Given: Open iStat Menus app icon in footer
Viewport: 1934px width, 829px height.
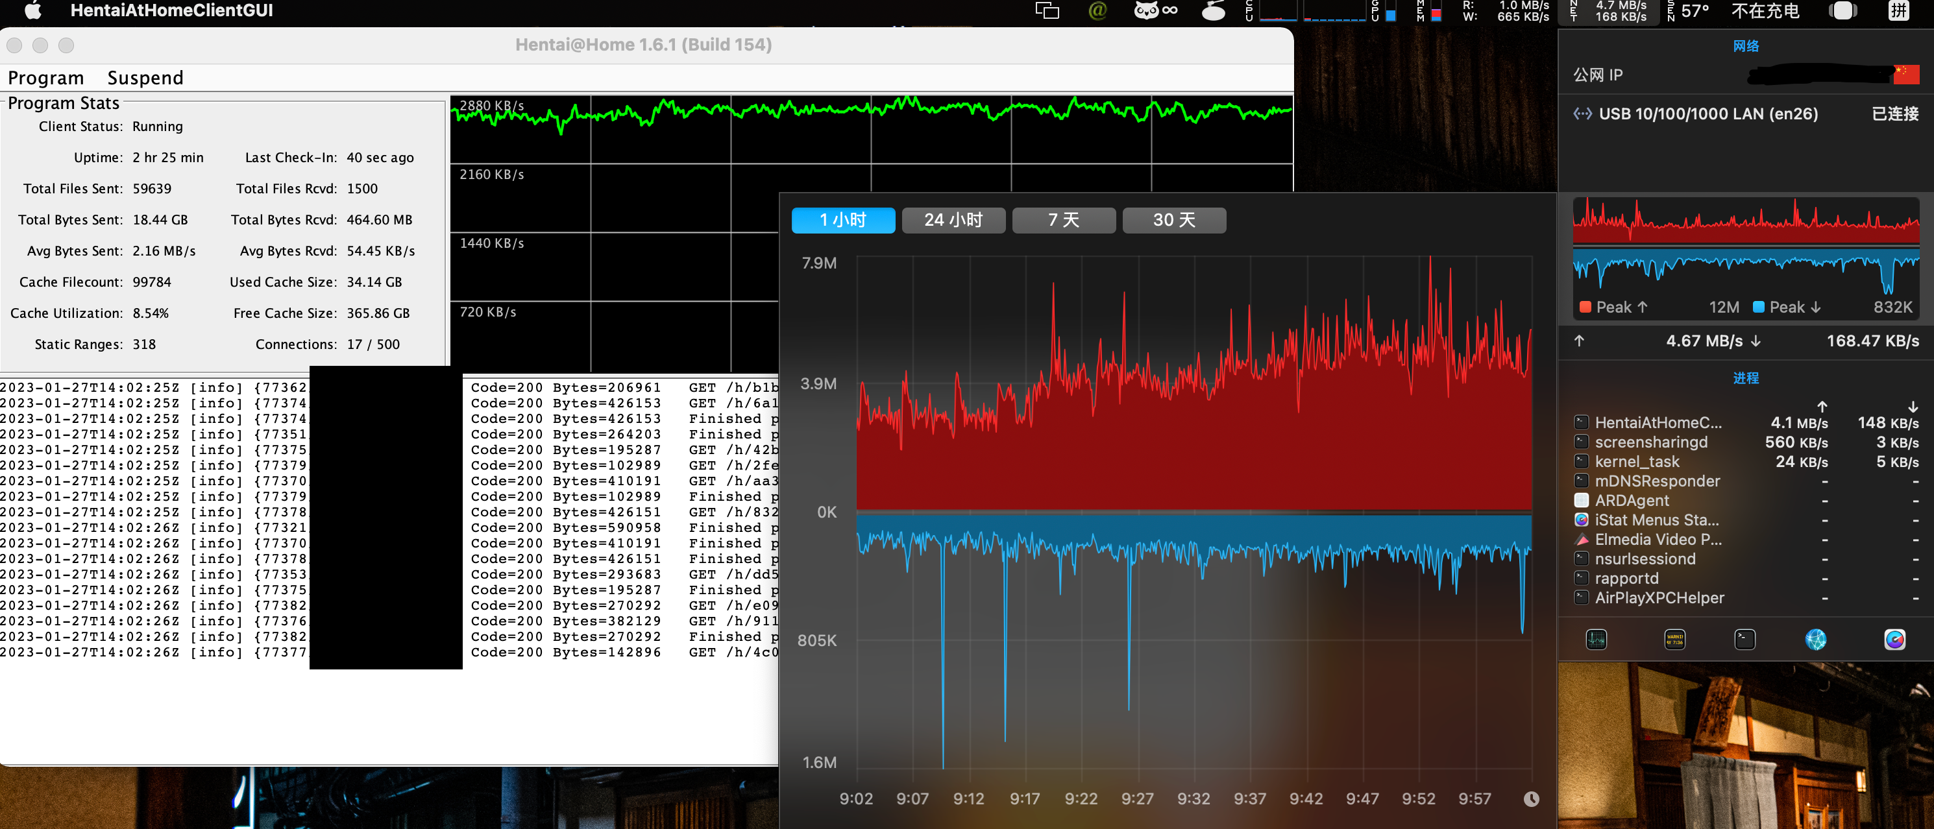Looking at the screenshot, I should click(x=1894, y=639).
